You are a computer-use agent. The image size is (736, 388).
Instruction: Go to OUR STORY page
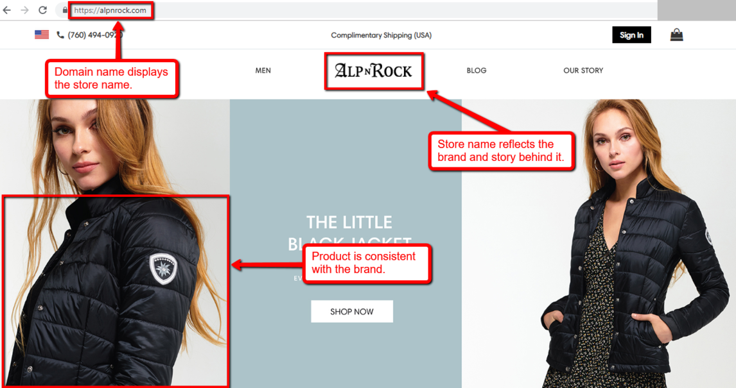coord(583,71)
